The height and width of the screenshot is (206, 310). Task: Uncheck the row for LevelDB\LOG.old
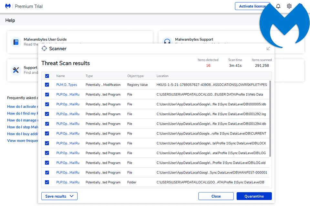(47, 163)
